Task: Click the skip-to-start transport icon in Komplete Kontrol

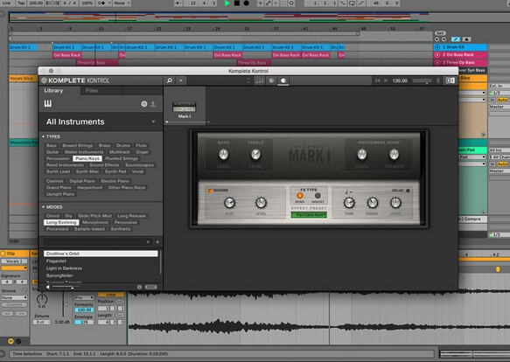Action: [x=378, y=80]
